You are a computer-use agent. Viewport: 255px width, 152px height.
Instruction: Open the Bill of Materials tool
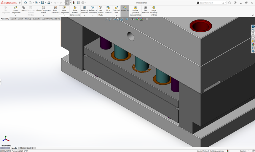tap(108, 10)
